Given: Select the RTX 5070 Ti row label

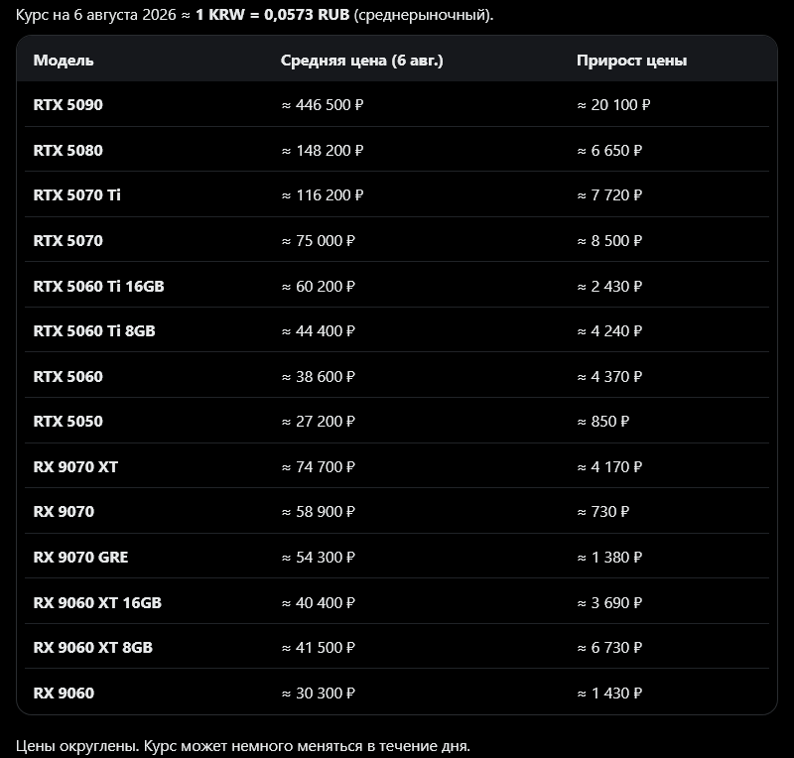Looking at the screenshot, I should coord(77,194).
